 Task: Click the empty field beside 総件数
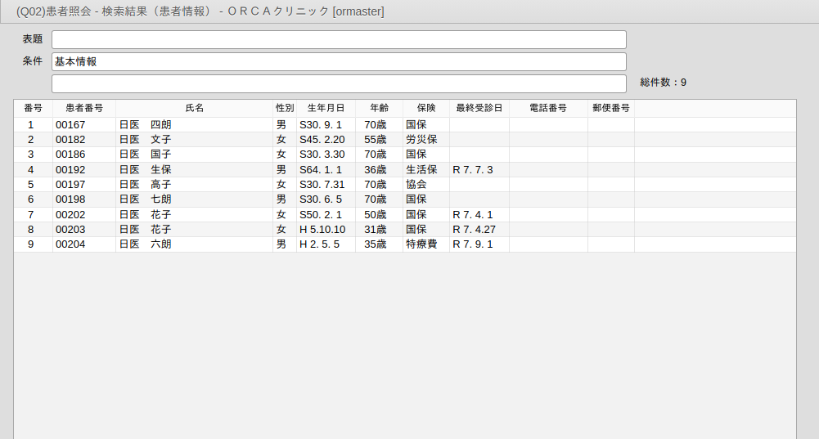339,83
